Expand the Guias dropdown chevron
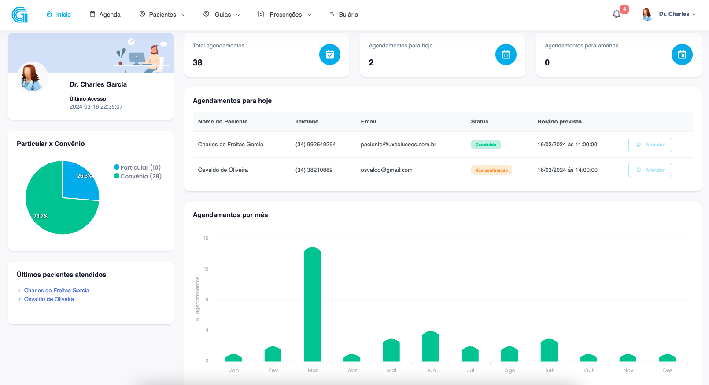The width and height of the screenshot is (709, 385). 238,15
